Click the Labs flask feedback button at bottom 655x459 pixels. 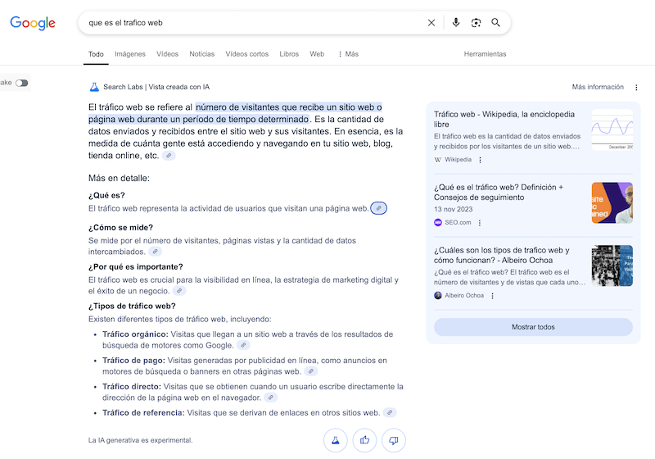[336, 440]
